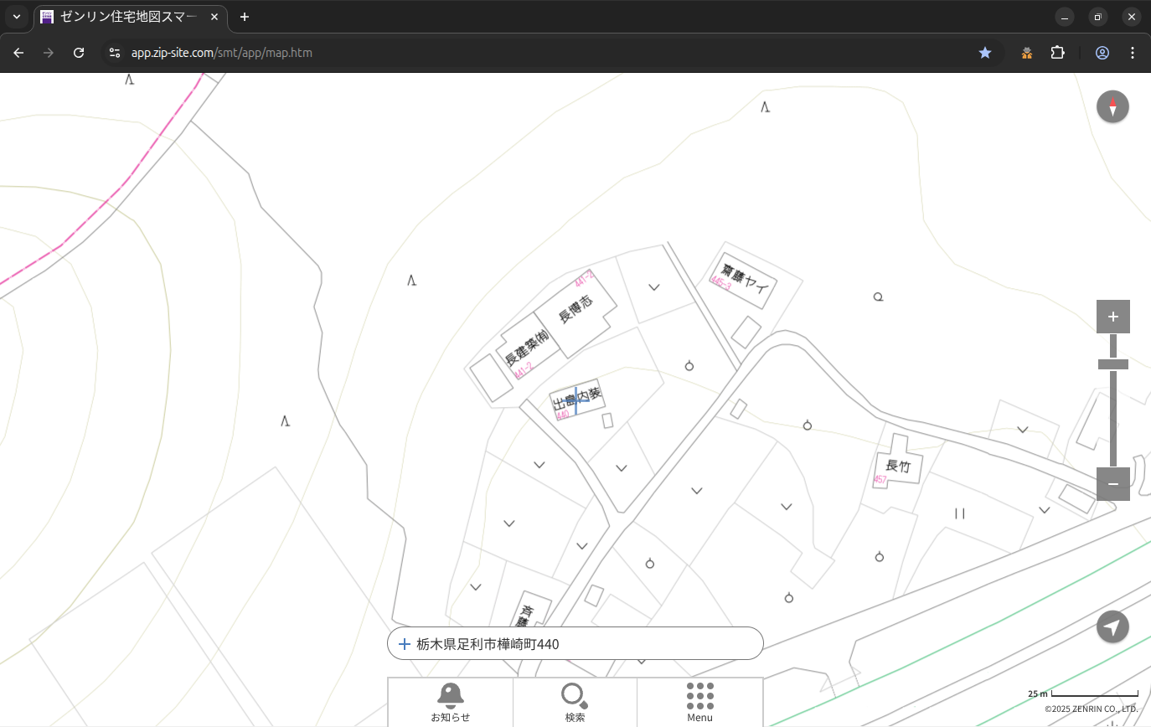
Task: Open the Chrome extensions puzzle icon
Action: 1057,53
